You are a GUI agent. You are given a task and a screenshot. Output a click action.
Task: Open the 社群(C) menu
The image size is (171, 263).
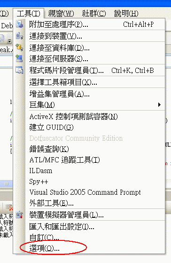click(x=94, y=14)
